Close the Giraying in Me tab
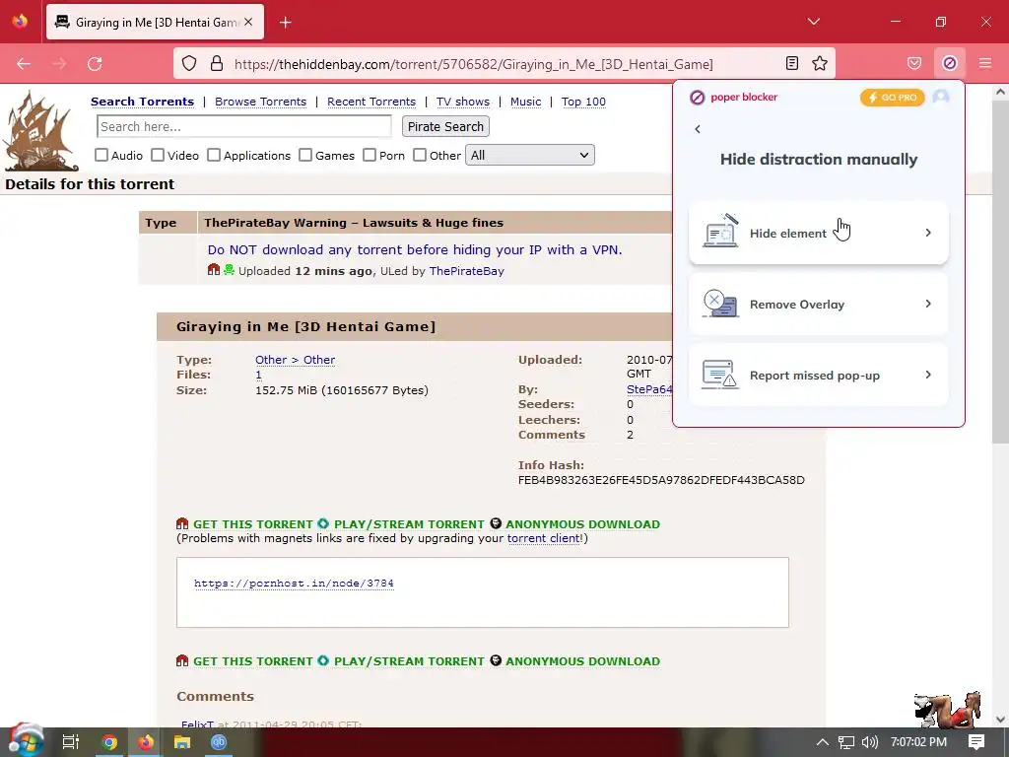1009x757 pixels. point(248,22)
